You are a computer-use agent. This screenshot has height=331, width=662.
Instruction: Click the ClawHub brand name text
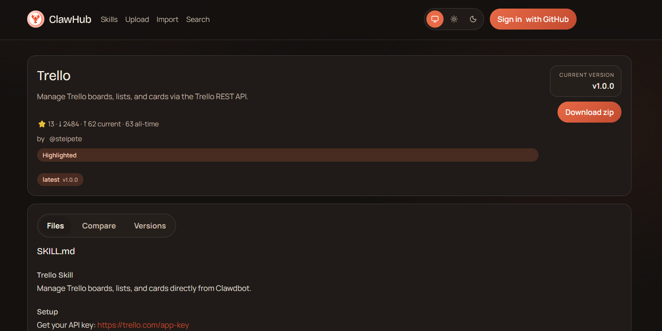click(70, 20)
